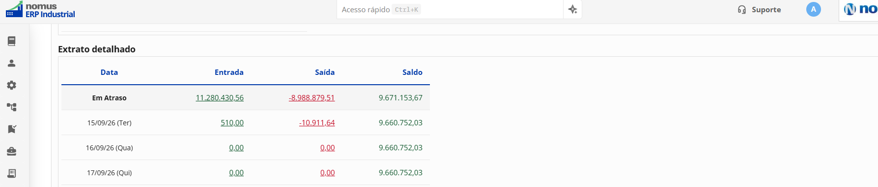Open the person icon in sidebar
The width and height of the screenshot is (878, 187).
point(12,63)
